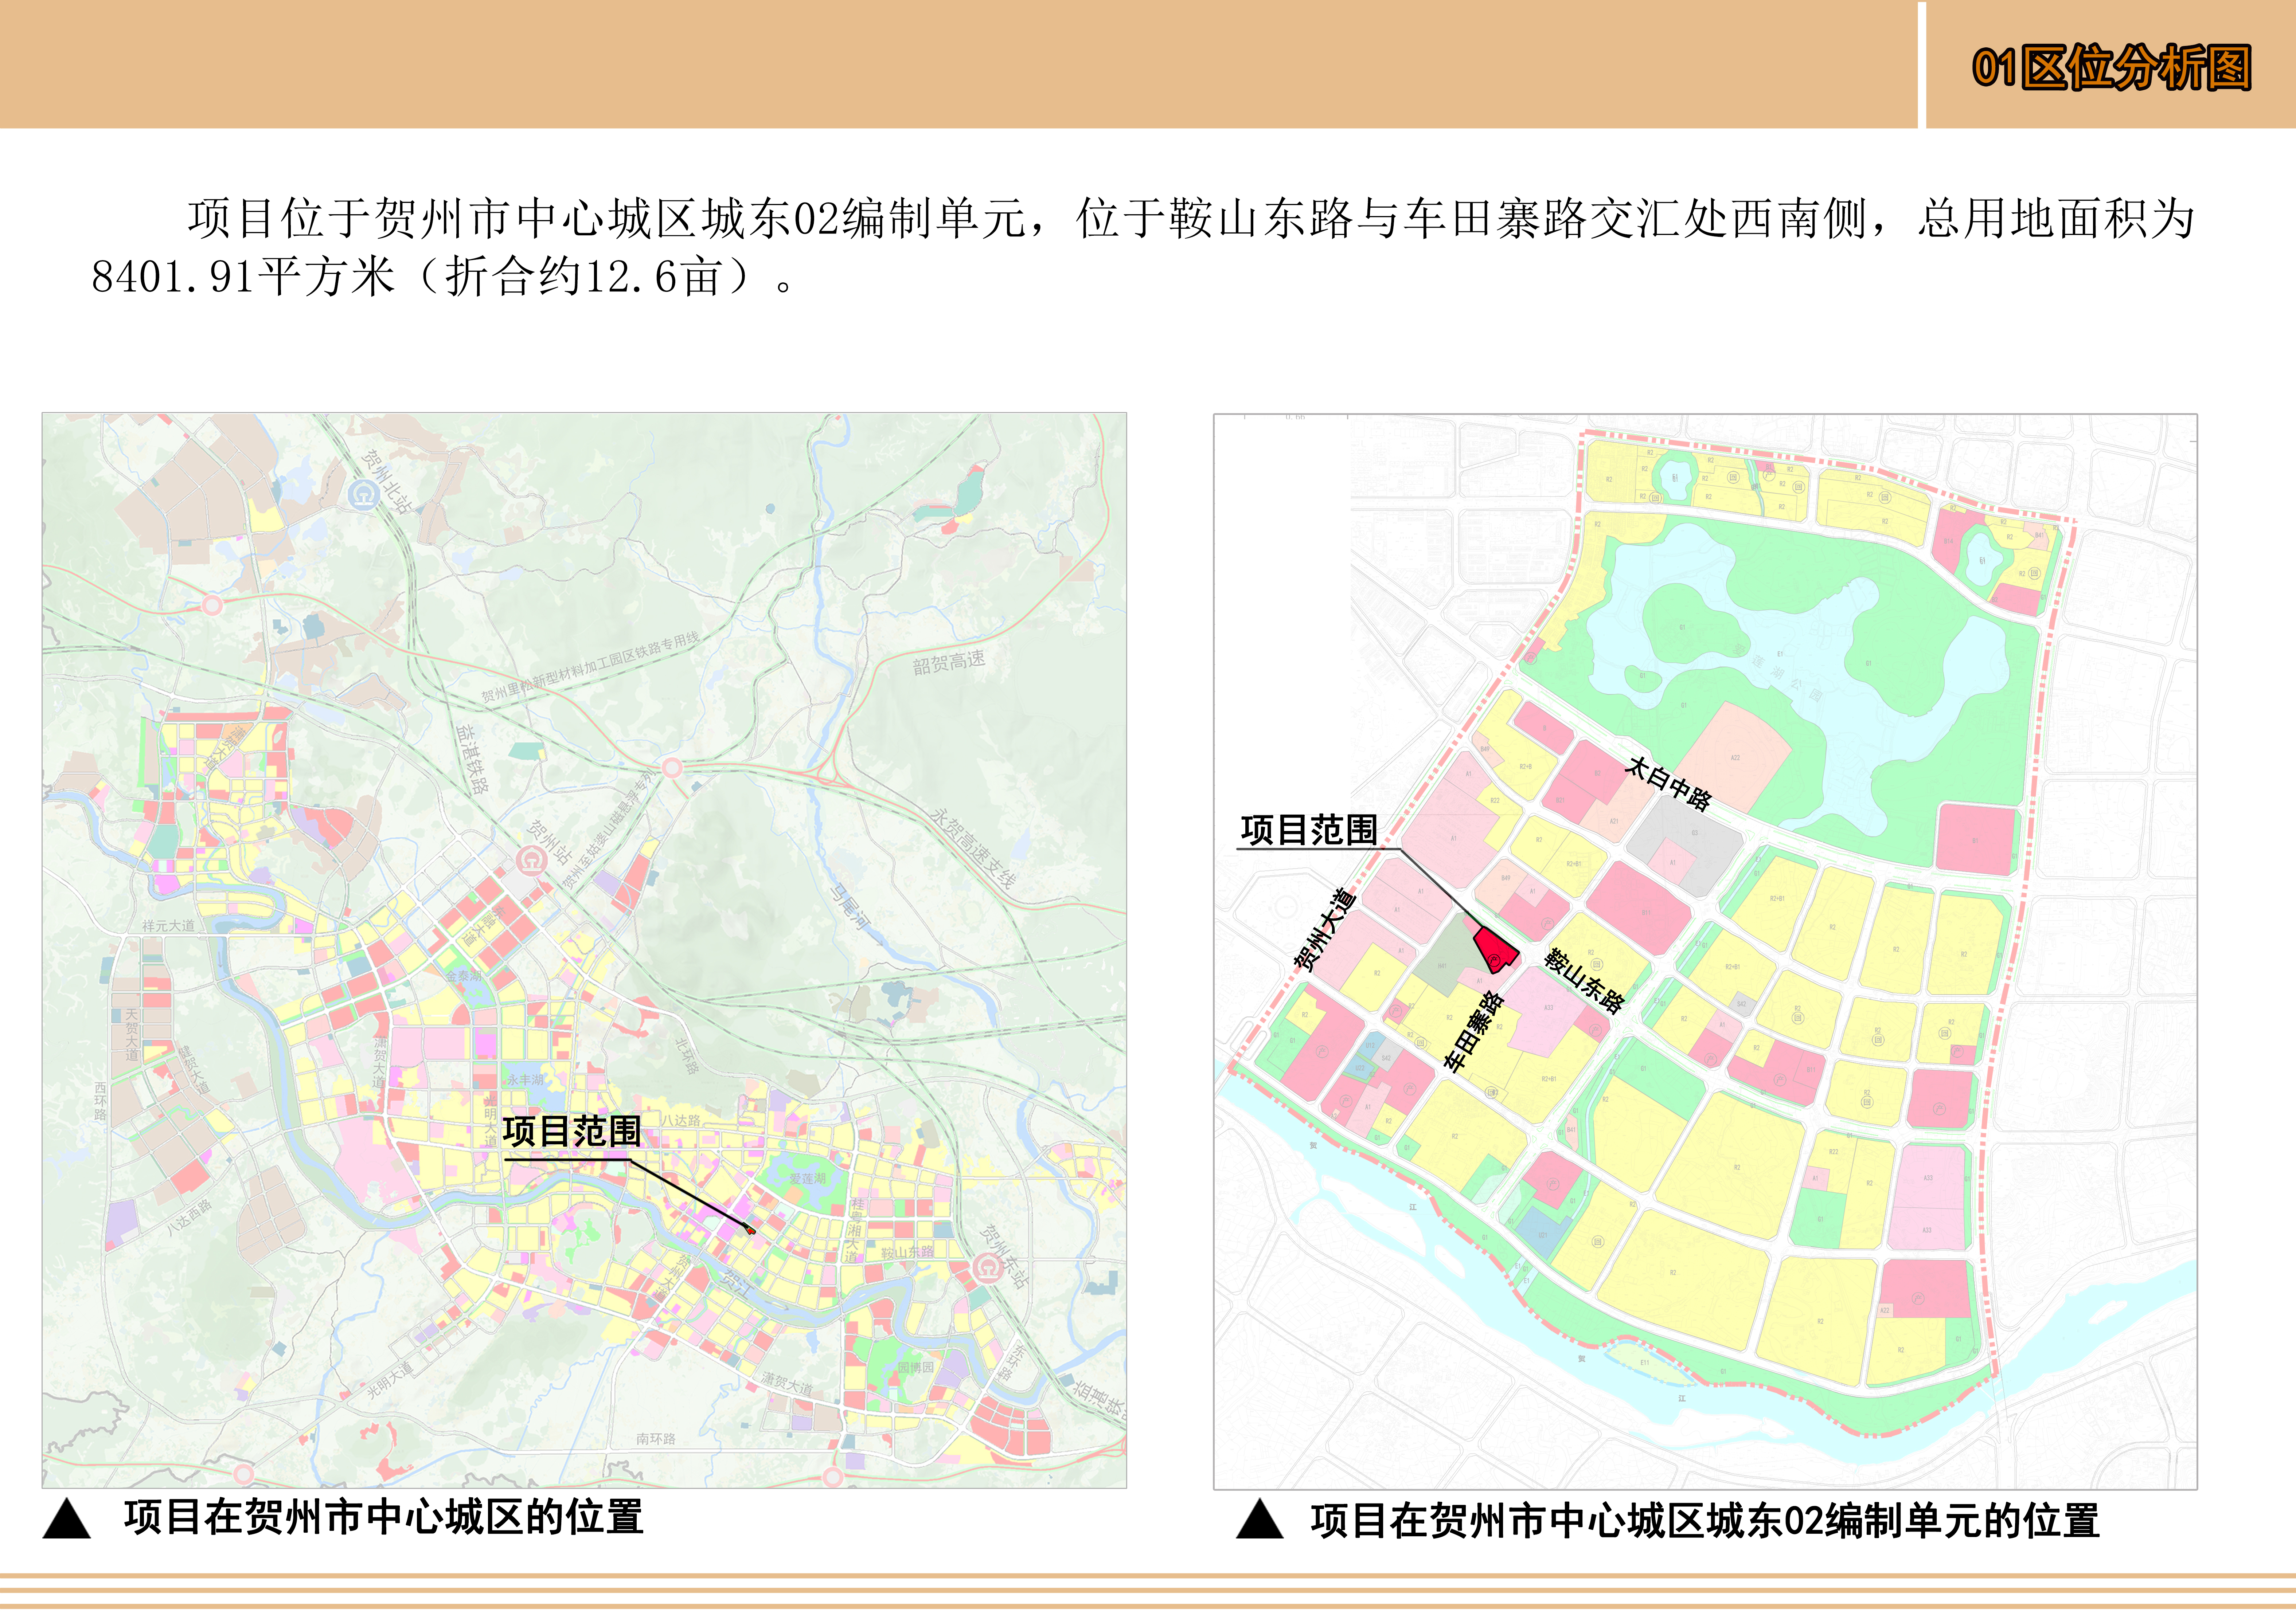This screenshot has height=1623, width=2296.
Task: Click the '车田寨路' road label
Action: point(1474,1031)
